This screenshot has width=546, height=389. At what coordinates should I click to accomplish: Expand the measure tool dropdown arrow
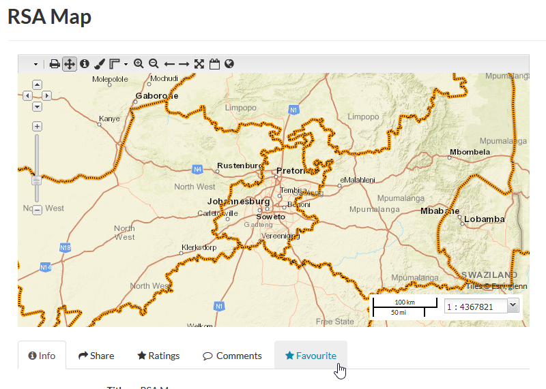(x=126, y=64)
